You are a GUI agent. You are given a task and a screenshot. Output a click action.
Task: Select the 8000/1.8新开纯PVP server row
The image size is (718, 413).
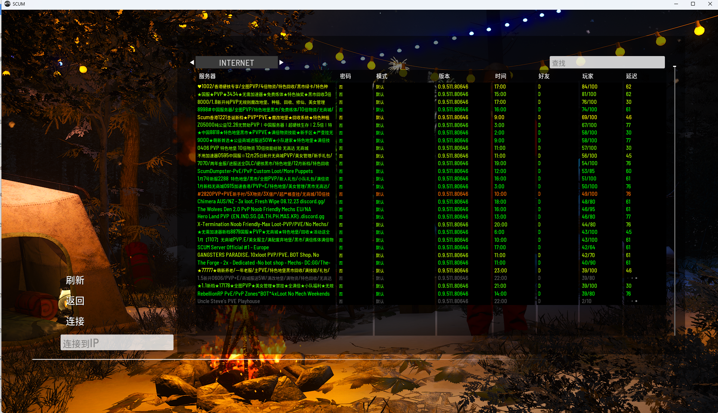pos(430,102)
